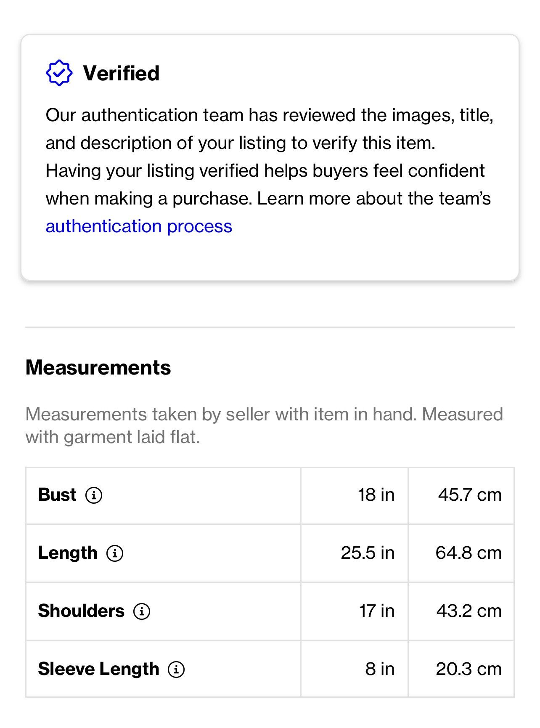This screenshot has height=728, width=540.
Task: Open the authentication process link
Action: click(x=139, y=226)
